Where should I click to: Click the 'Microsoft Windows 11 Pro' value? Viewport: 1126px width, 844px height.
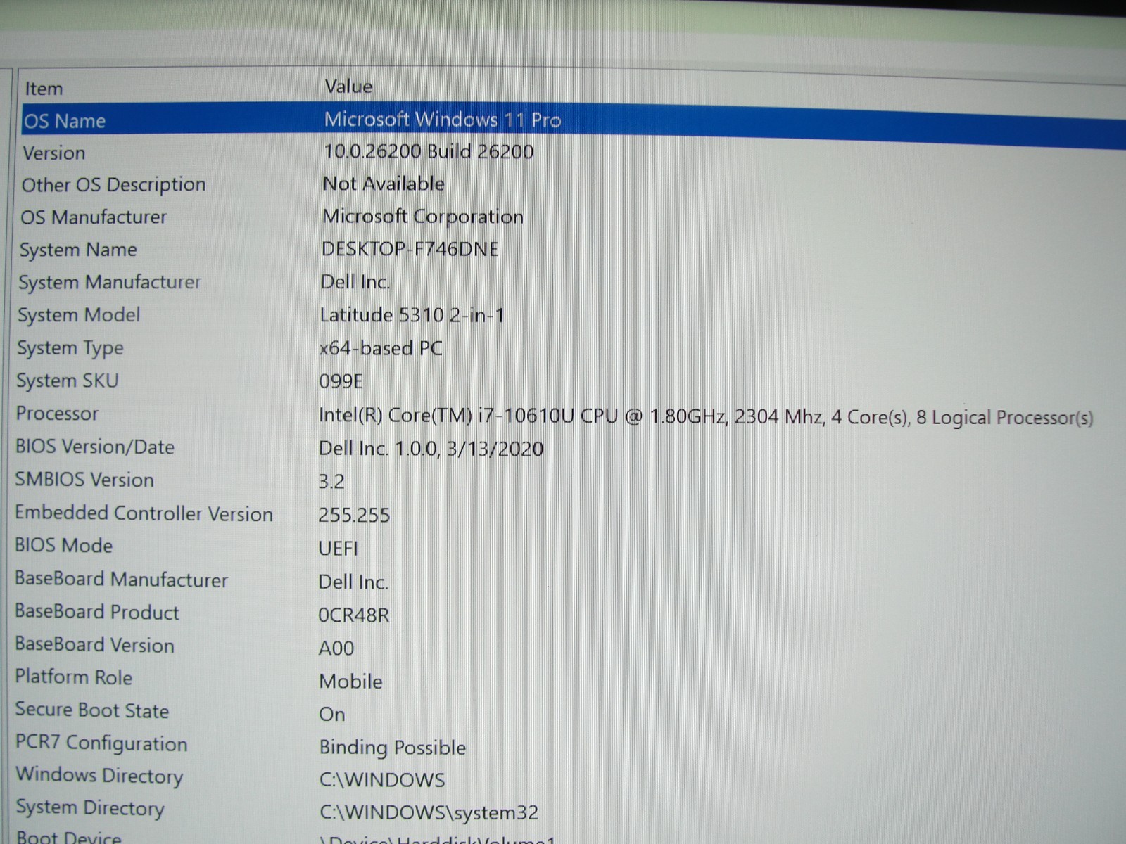[x=443, y=120]
